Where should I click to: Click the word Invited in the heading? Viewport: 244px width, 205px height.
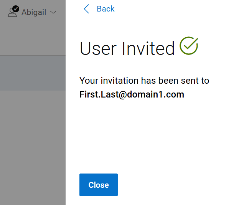coord(148,48)
